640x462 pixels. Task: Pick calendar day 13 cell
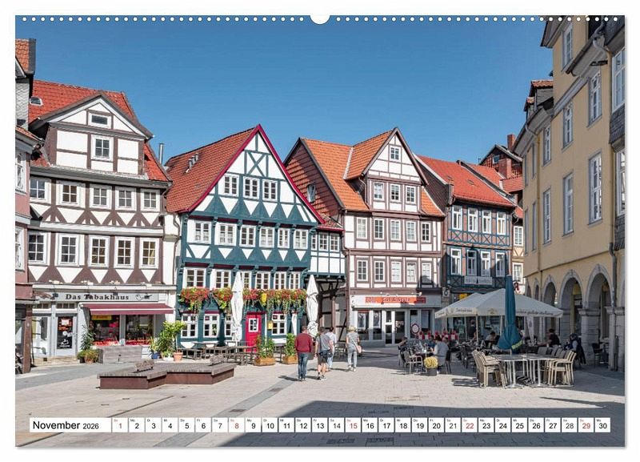pyautogui.click(x=320, y=425)
